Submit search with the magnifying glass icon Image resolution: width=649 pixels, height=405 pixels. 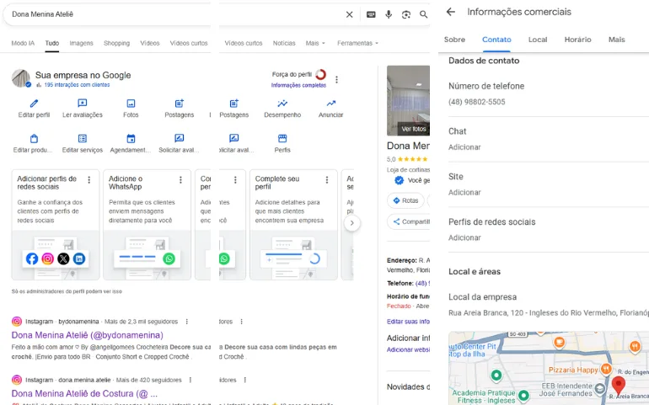click(x=423, y=14)
